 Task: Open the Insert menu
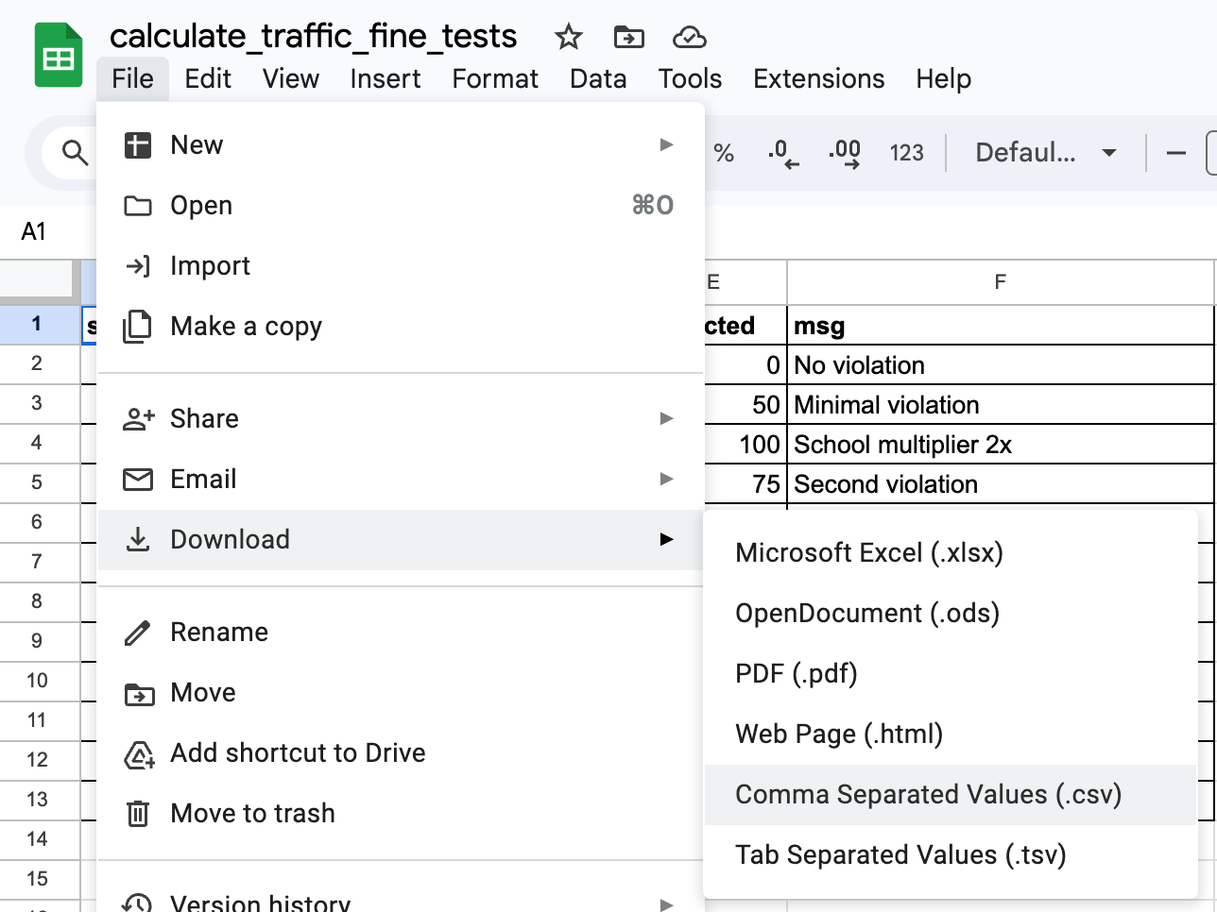385,79
